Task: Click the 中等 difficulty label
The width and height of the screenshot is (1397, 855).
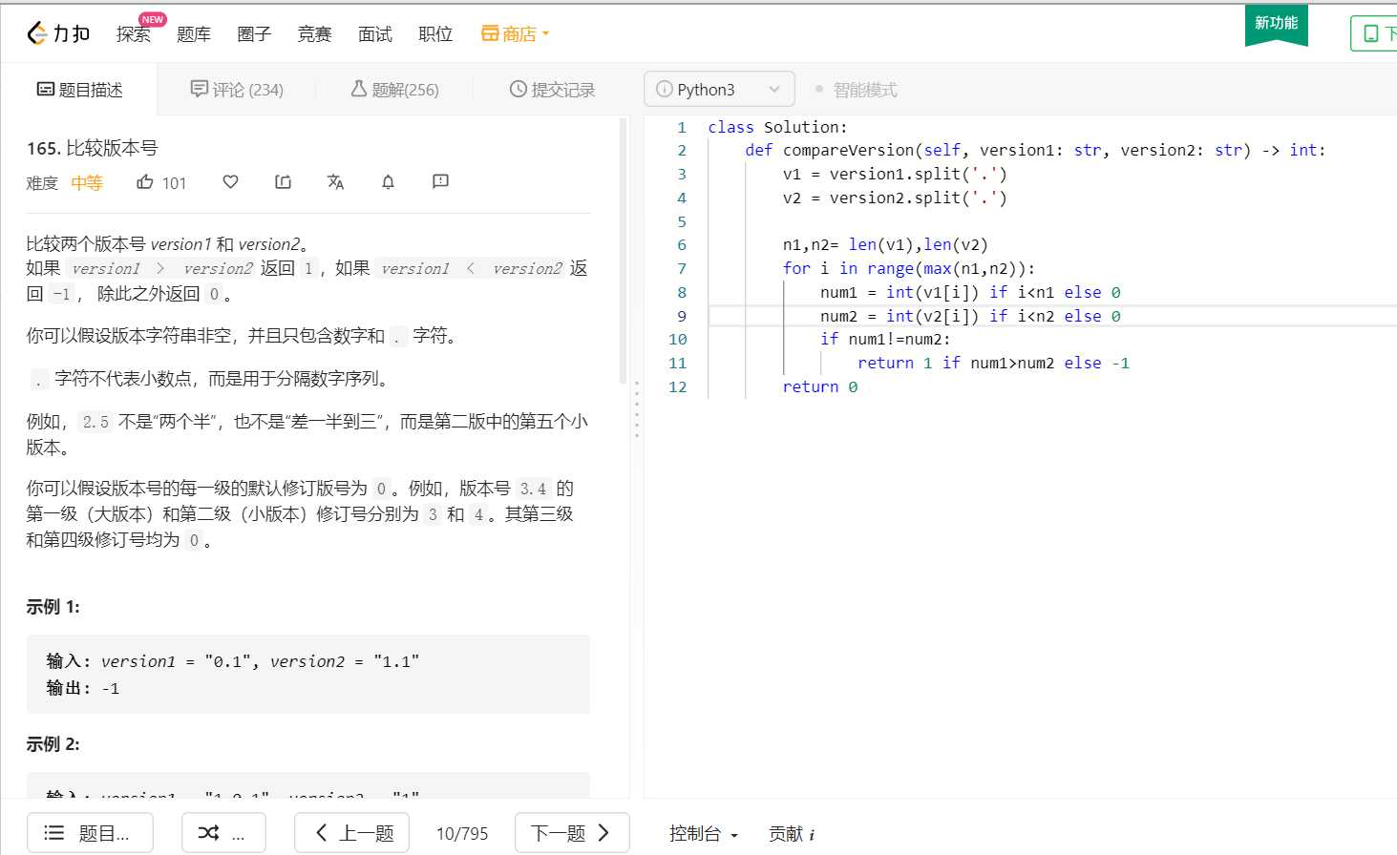Action: pyautogui.click(x=86, y=182)
